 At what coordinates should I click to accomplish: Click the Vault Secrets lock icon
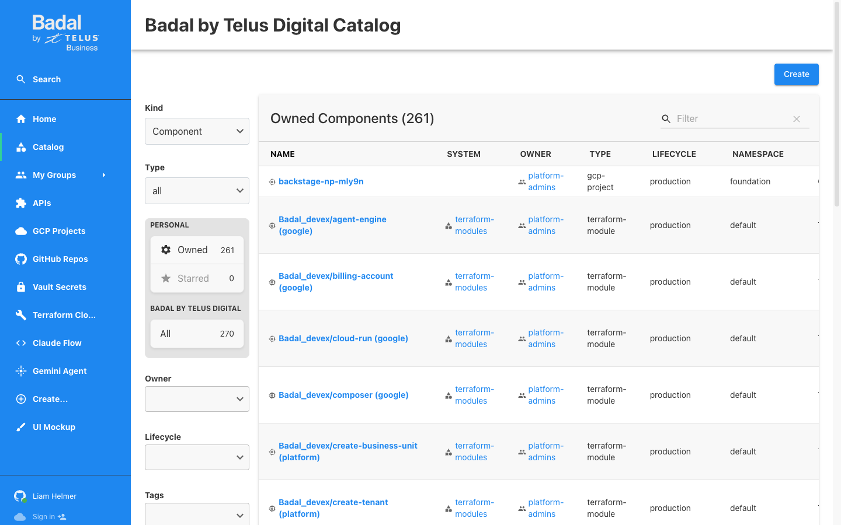point(21,287)
